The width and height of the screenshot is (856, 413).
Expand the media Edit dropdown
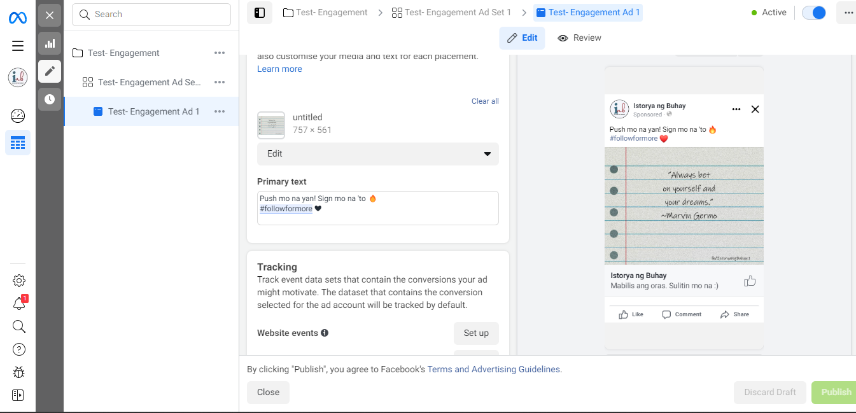pos(378,154)
